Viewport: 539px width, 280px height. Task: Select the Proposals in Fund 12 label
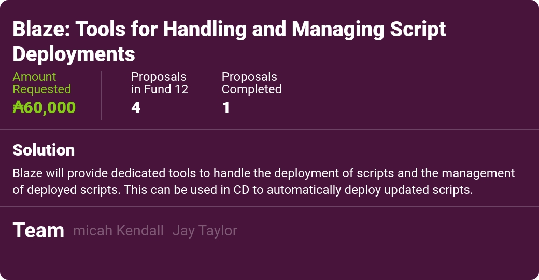coord(160,83)
